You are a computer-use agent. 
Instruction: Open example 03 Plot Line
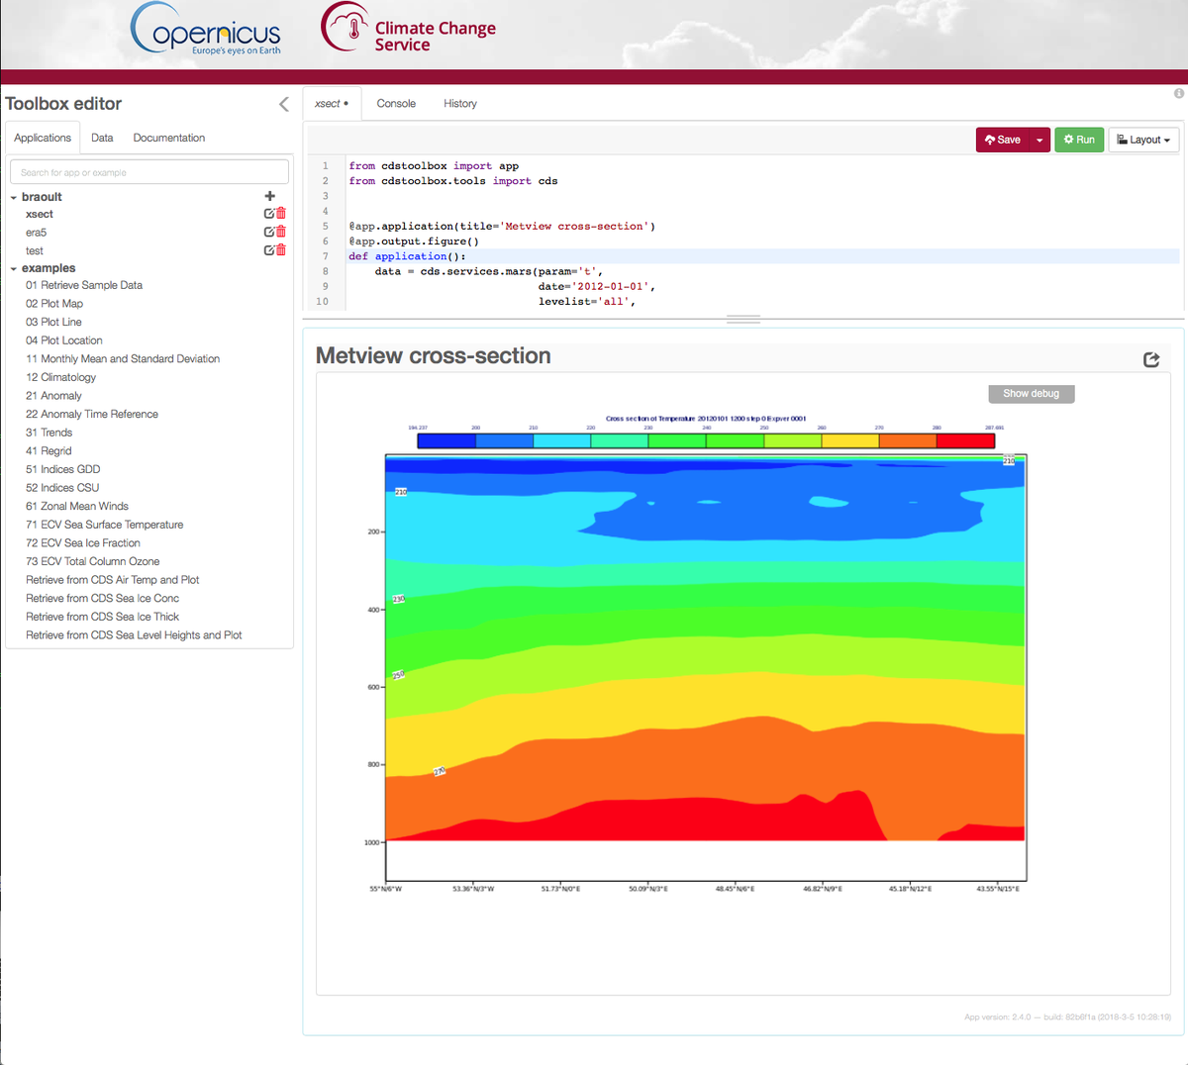[53, 322]
